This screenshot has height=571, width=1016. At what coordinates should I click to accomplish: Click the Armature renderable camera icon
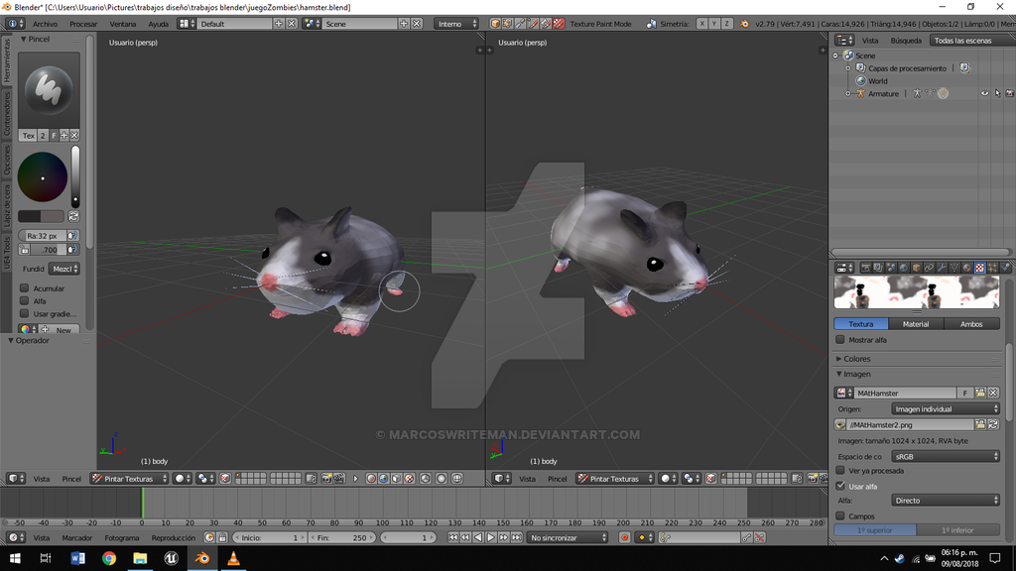coord(1009,93)
